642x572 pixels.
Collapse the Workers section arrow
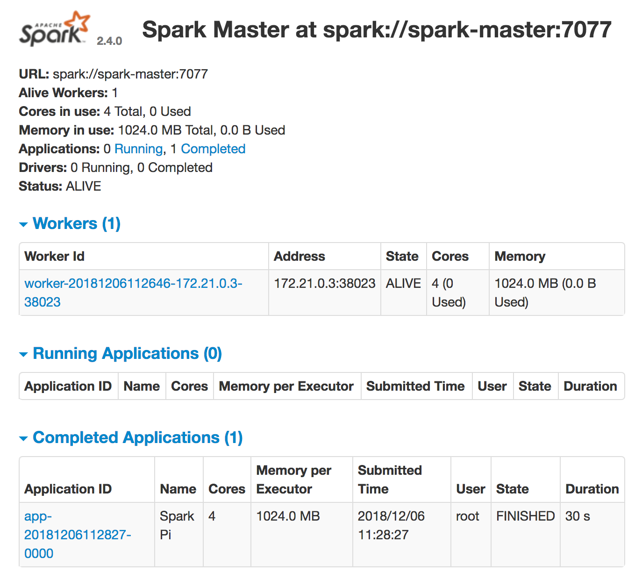pos(23,225)
